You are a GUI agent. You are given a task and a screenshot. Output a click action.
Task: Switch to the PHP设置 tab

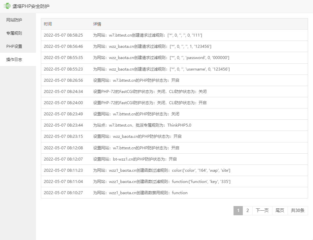pos(18,46)
